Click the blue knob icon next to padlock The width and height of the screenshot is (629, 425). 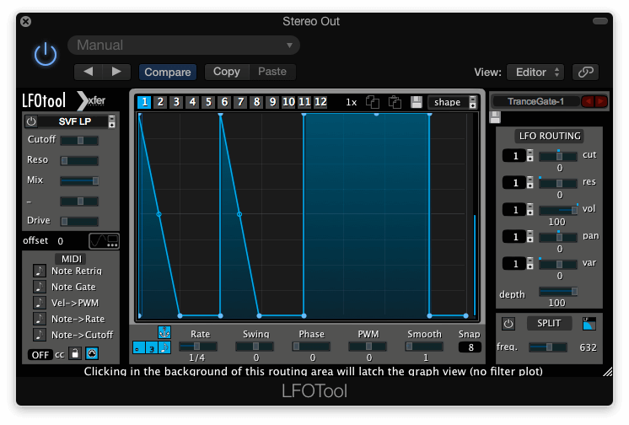(x=92, y=353)
